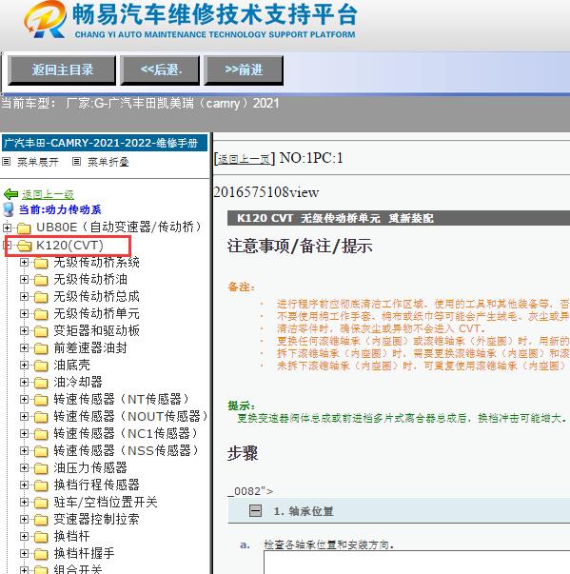Click 菜单展开 text label
The width and height of the screenshot is (570, 574).
38,162
